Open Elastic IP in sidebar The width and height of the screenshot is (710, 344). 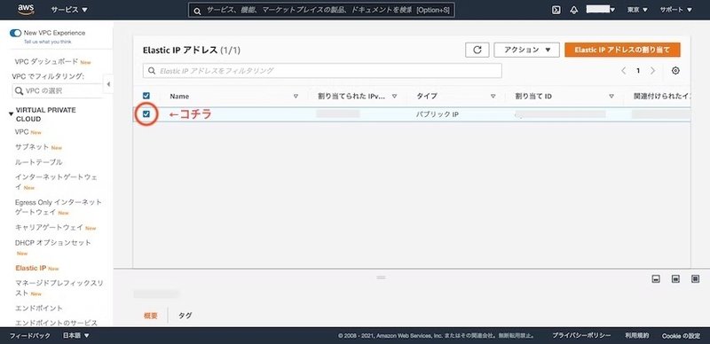[x=31, y=268]
